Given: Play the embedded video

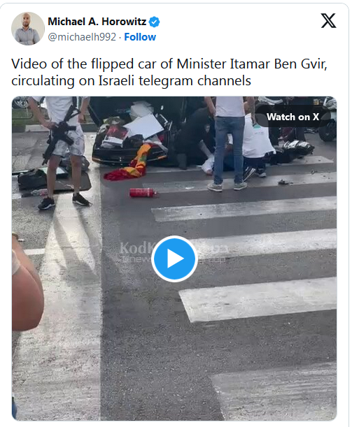Looking at the screenshot, I should [x=174, y=259].
